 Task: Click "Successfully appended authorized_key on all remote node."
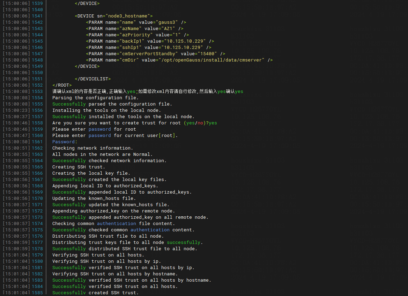(x=131, y=217)
